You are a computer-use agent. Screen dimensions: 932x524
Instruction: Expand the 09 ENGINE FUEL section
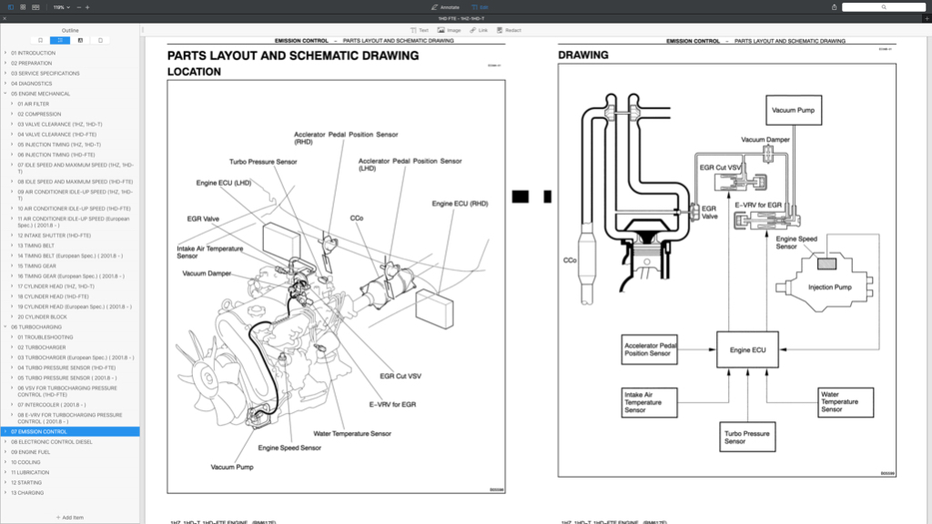[5, 452]
